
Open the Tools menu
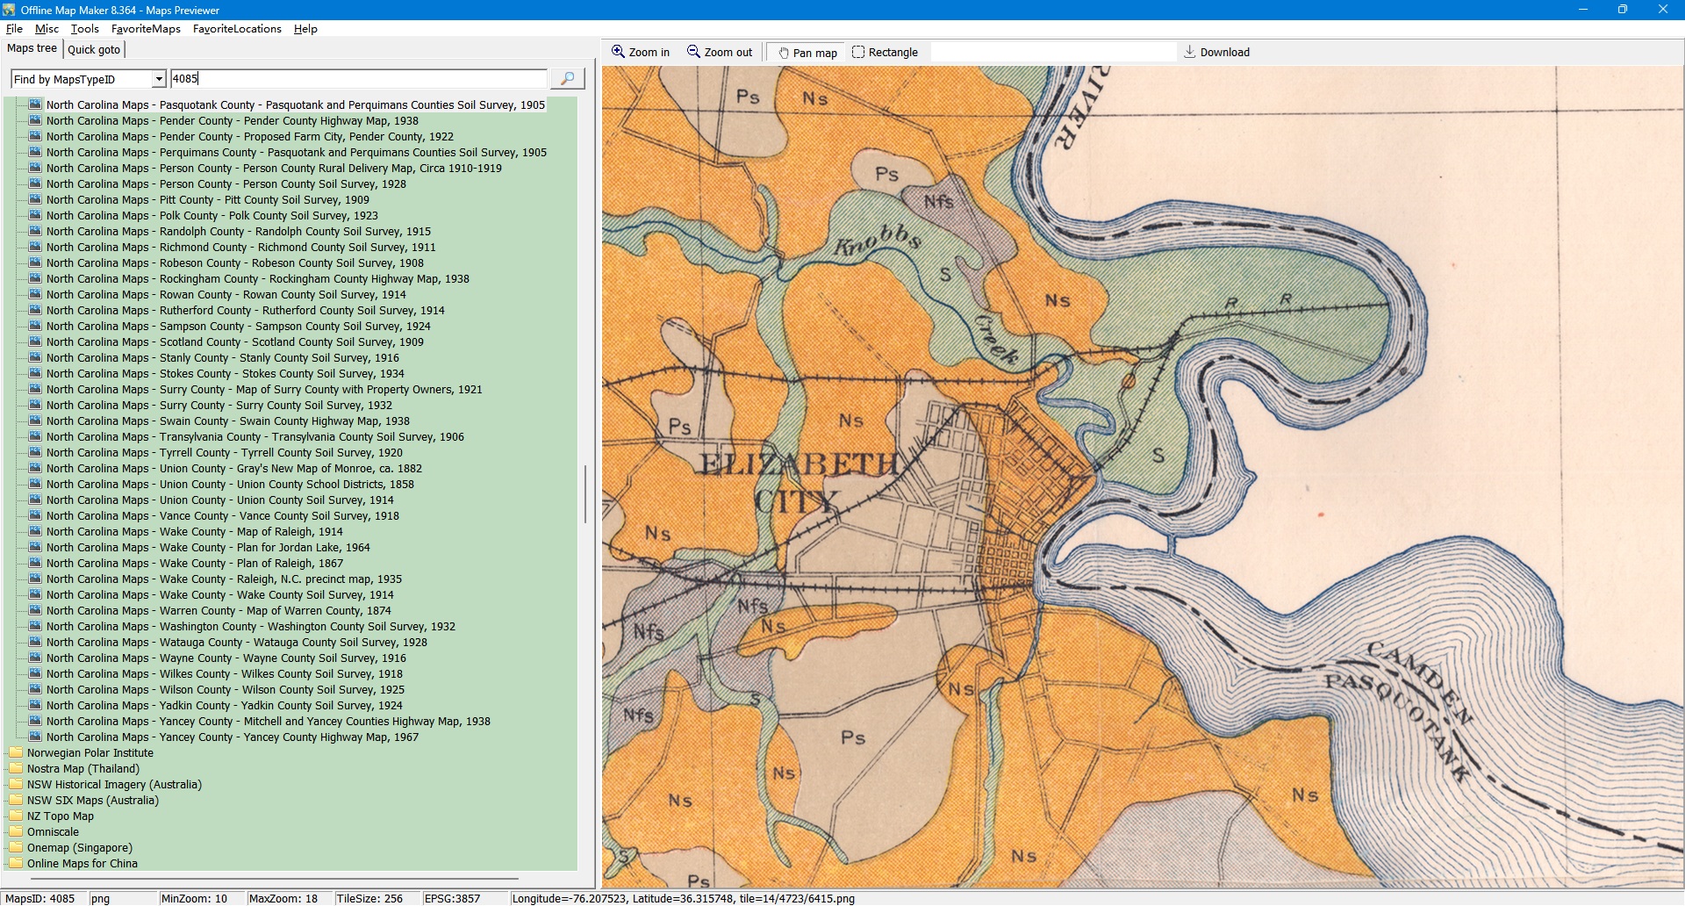(x=84, y=29)
